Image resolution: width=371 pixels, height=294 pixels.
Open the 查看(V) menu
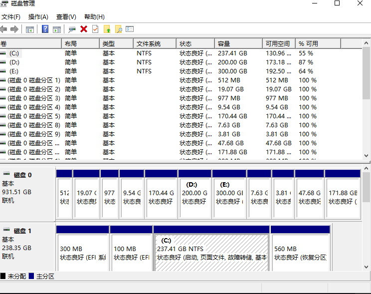[x=66, y=17]
